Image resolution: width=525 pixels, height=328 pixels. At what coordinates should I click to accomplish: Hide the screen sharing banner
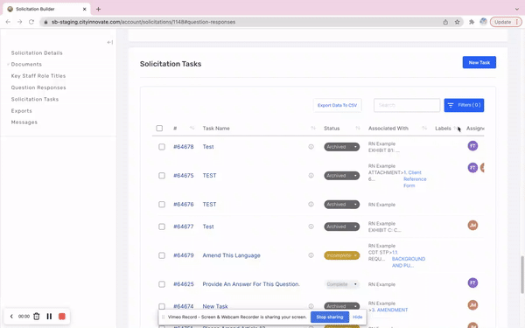(x=357, y=317)
